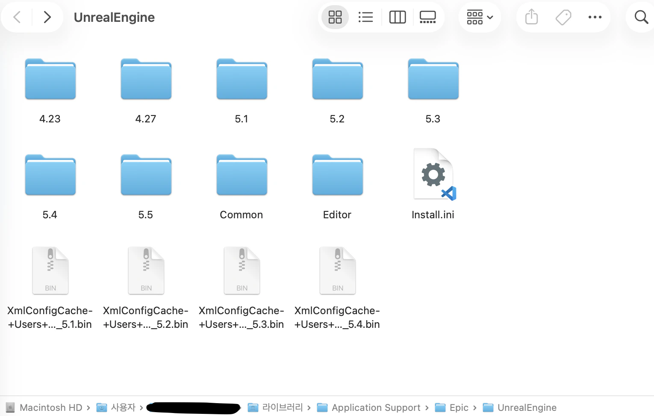Open the group-by options dropdown
654x416 pixels.
pos(480,17)
